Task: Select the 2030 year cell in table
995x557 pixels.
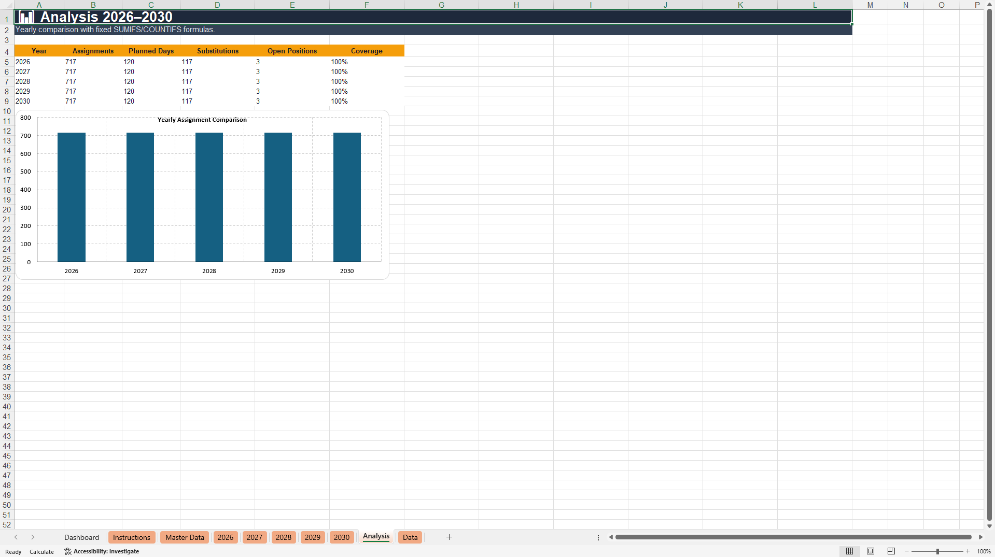Action: click(39, 101)
